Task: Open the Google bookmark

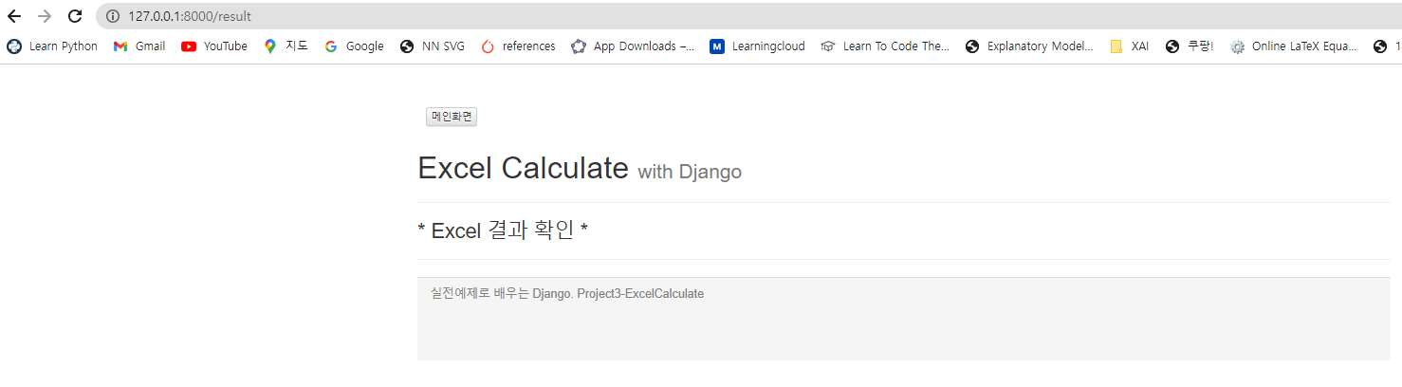Action: click(x=354, y=46)
